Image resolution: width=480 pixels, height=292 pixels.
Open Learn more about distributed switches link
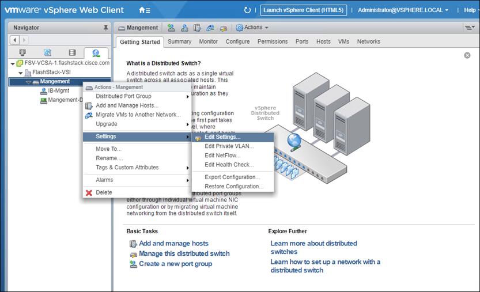tap(314, 248)
